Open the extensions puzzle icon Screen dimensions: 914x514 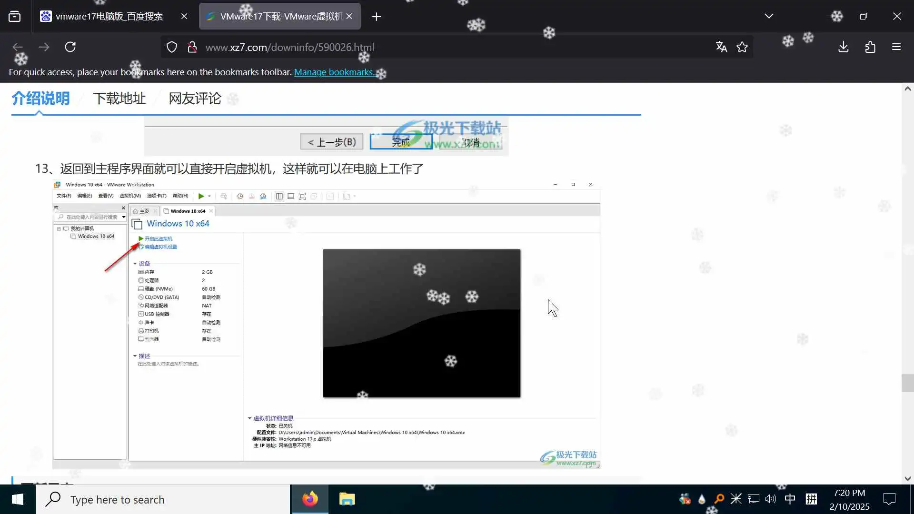click(x=870, y=47)
